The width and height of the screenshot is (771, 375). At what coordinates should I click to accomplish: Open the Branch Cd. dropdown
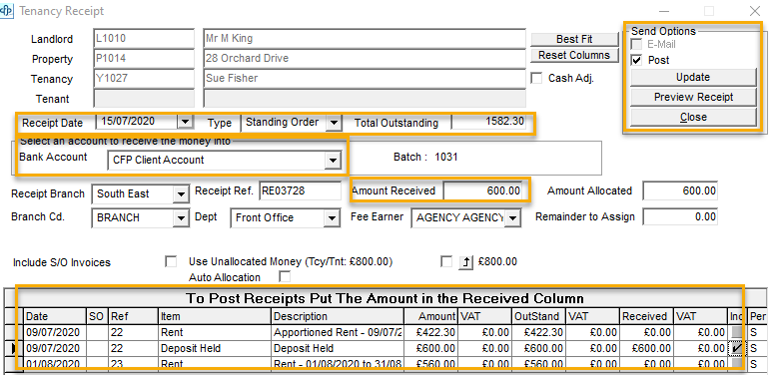point(181,218)
